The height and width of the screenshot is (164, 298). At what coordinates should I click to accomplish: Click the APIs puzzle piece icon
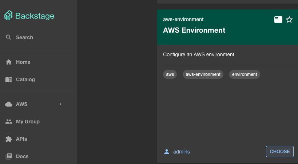(9, 139)
